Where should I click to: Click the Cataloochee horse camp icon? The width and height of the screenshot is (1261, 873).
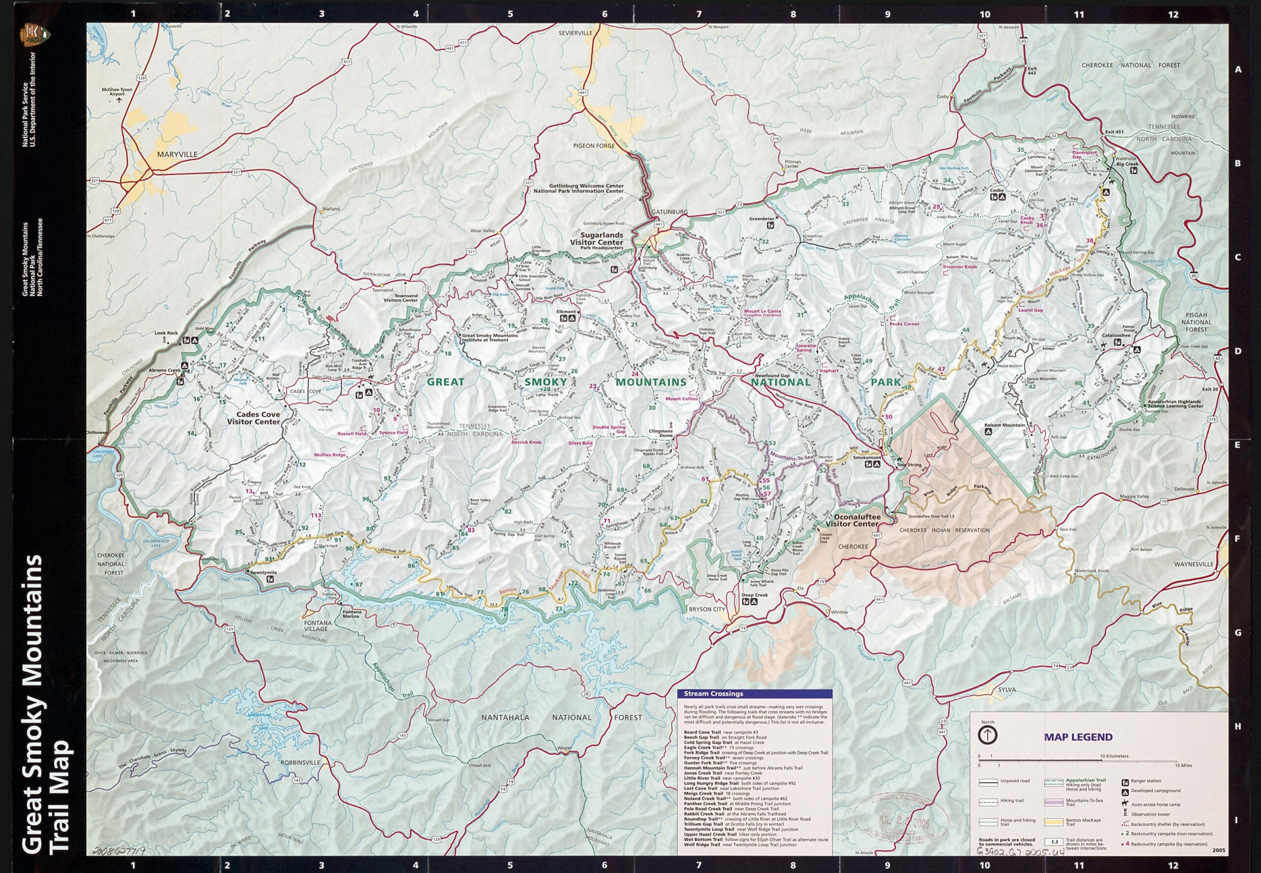1105,345
